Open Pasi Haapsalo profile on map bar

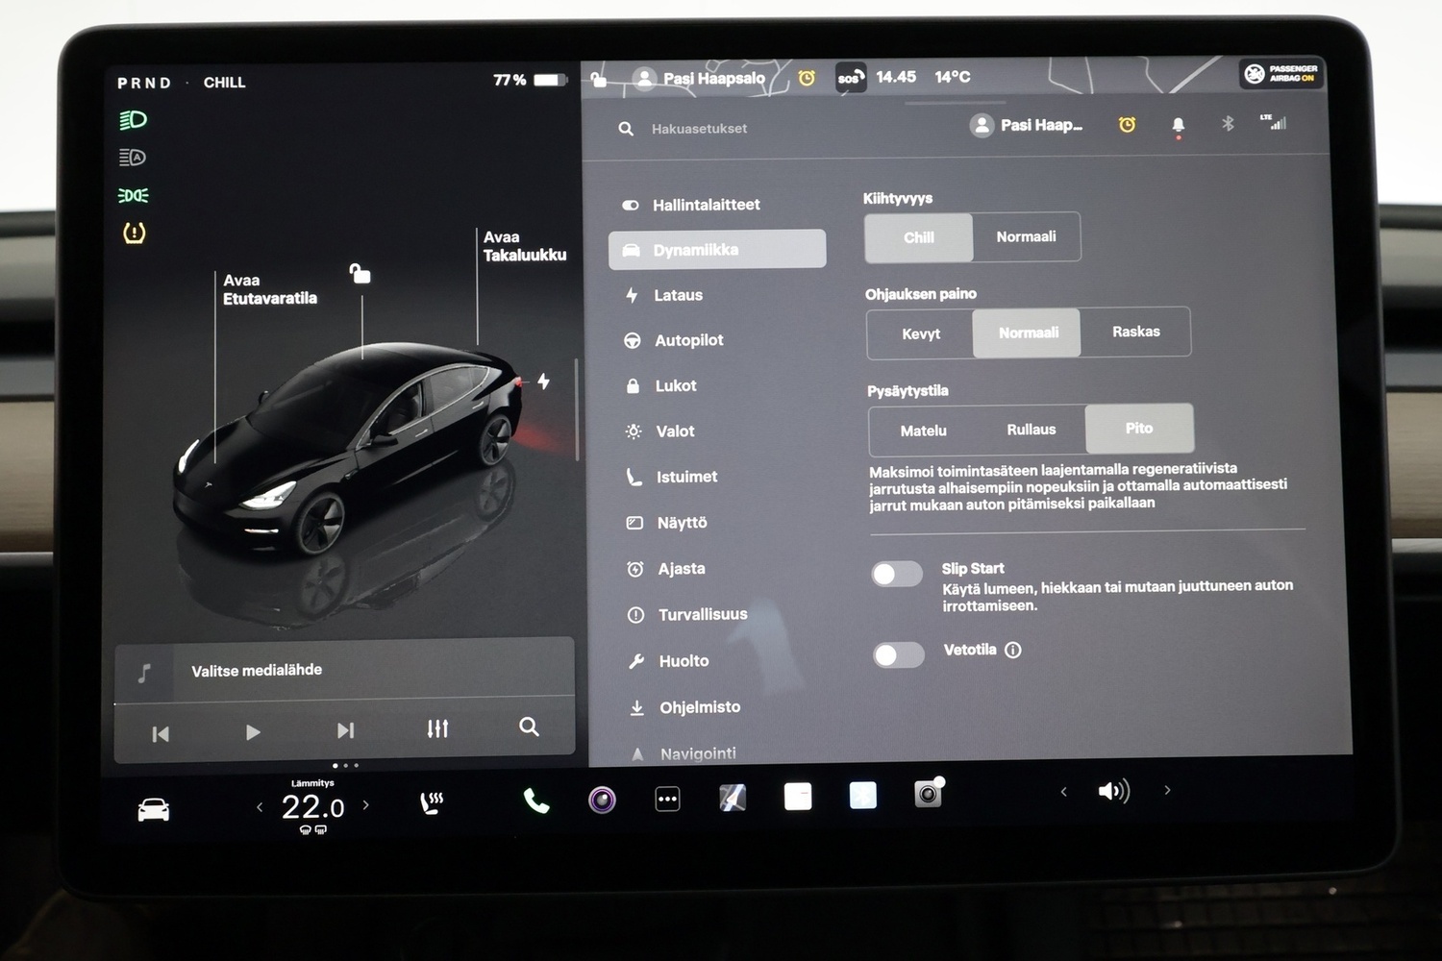pos(700,78)
